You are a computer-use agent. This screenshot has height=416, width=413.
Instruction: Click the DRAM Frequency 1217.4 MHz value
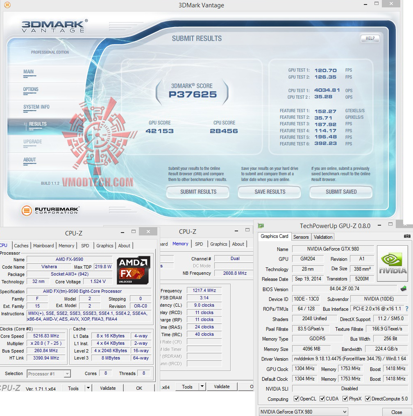click(x=204, y=291)
